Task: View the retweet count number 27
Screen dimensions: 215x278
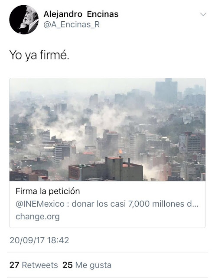Action: click(x=14, y=265)
